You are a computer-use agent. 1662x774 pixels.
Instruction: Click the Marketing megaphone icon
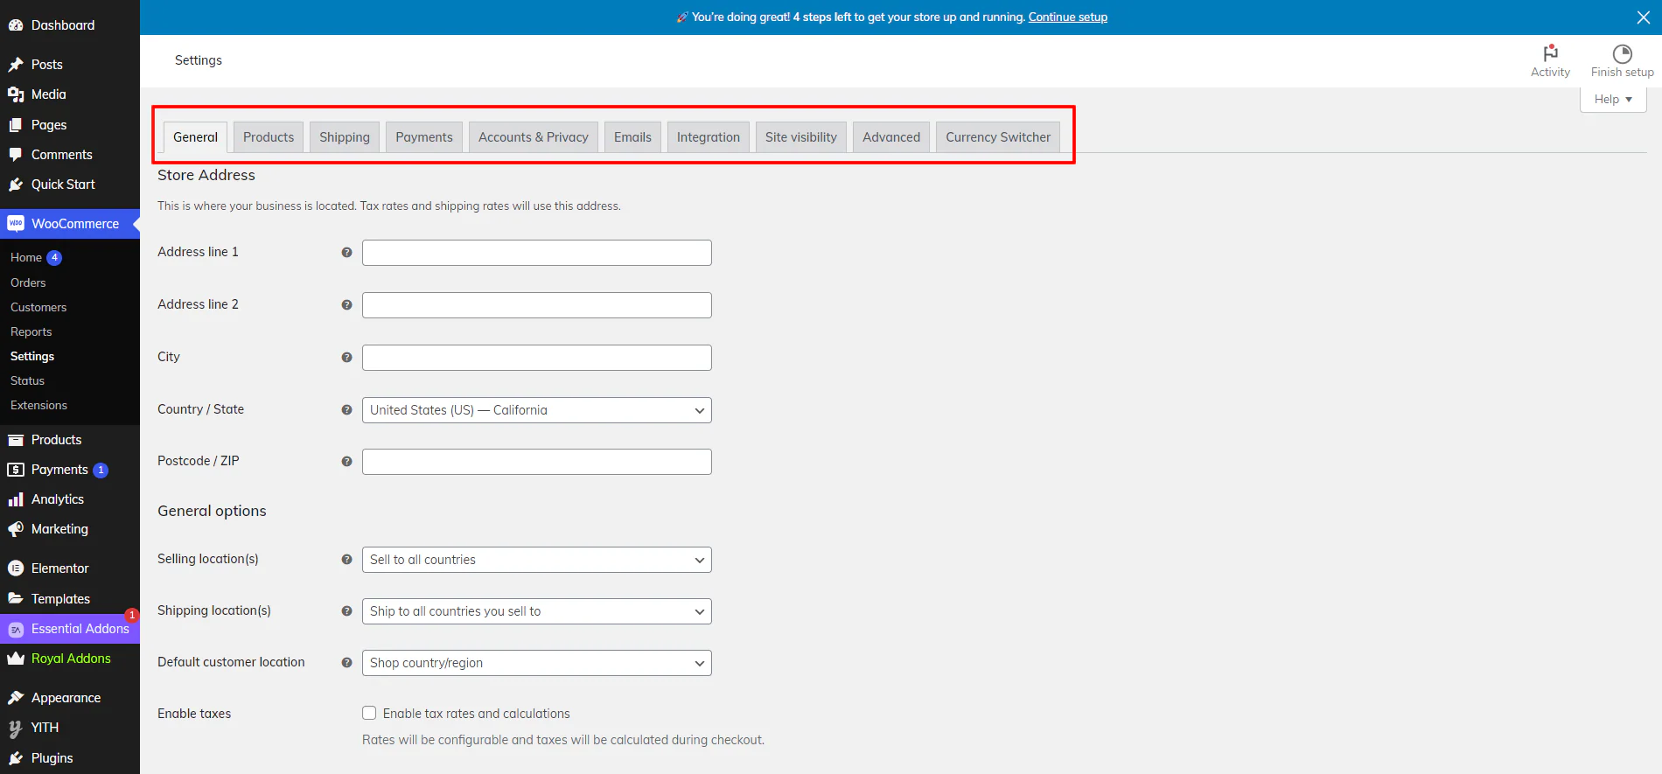pyautogui.click(x=16, y=529)
